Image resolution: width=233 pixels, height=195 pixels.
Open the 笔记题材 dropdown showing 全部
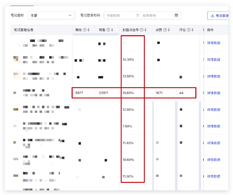51,15
